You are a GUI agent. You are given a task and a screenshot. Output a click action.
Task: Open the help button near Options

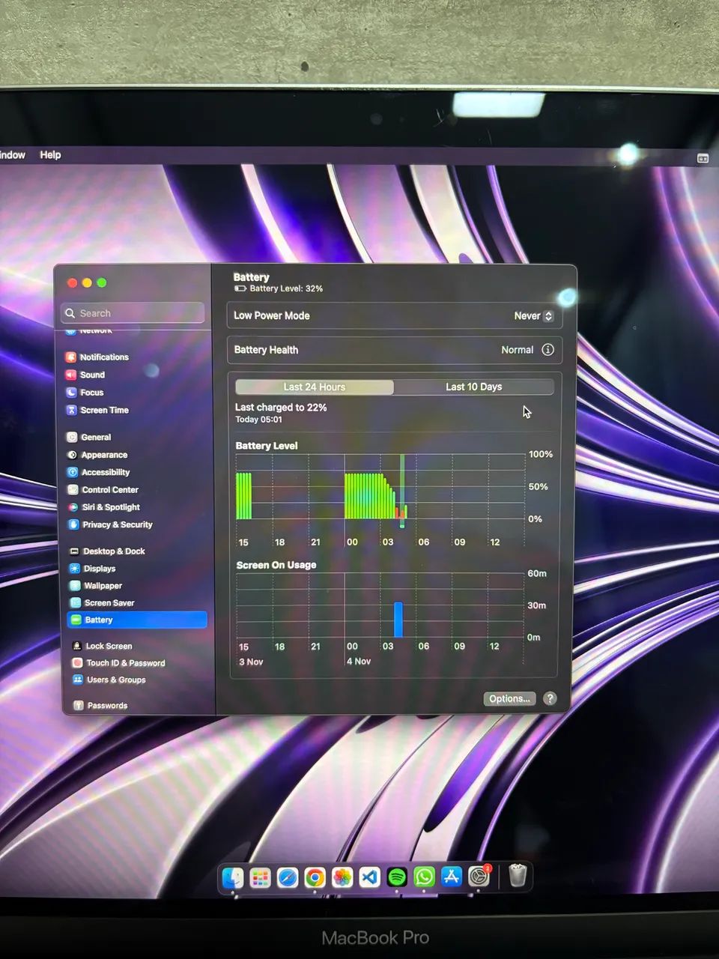click(x=550, y=698)
